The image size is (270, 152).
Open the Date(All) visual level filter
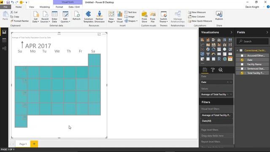[x=216, y=121]
